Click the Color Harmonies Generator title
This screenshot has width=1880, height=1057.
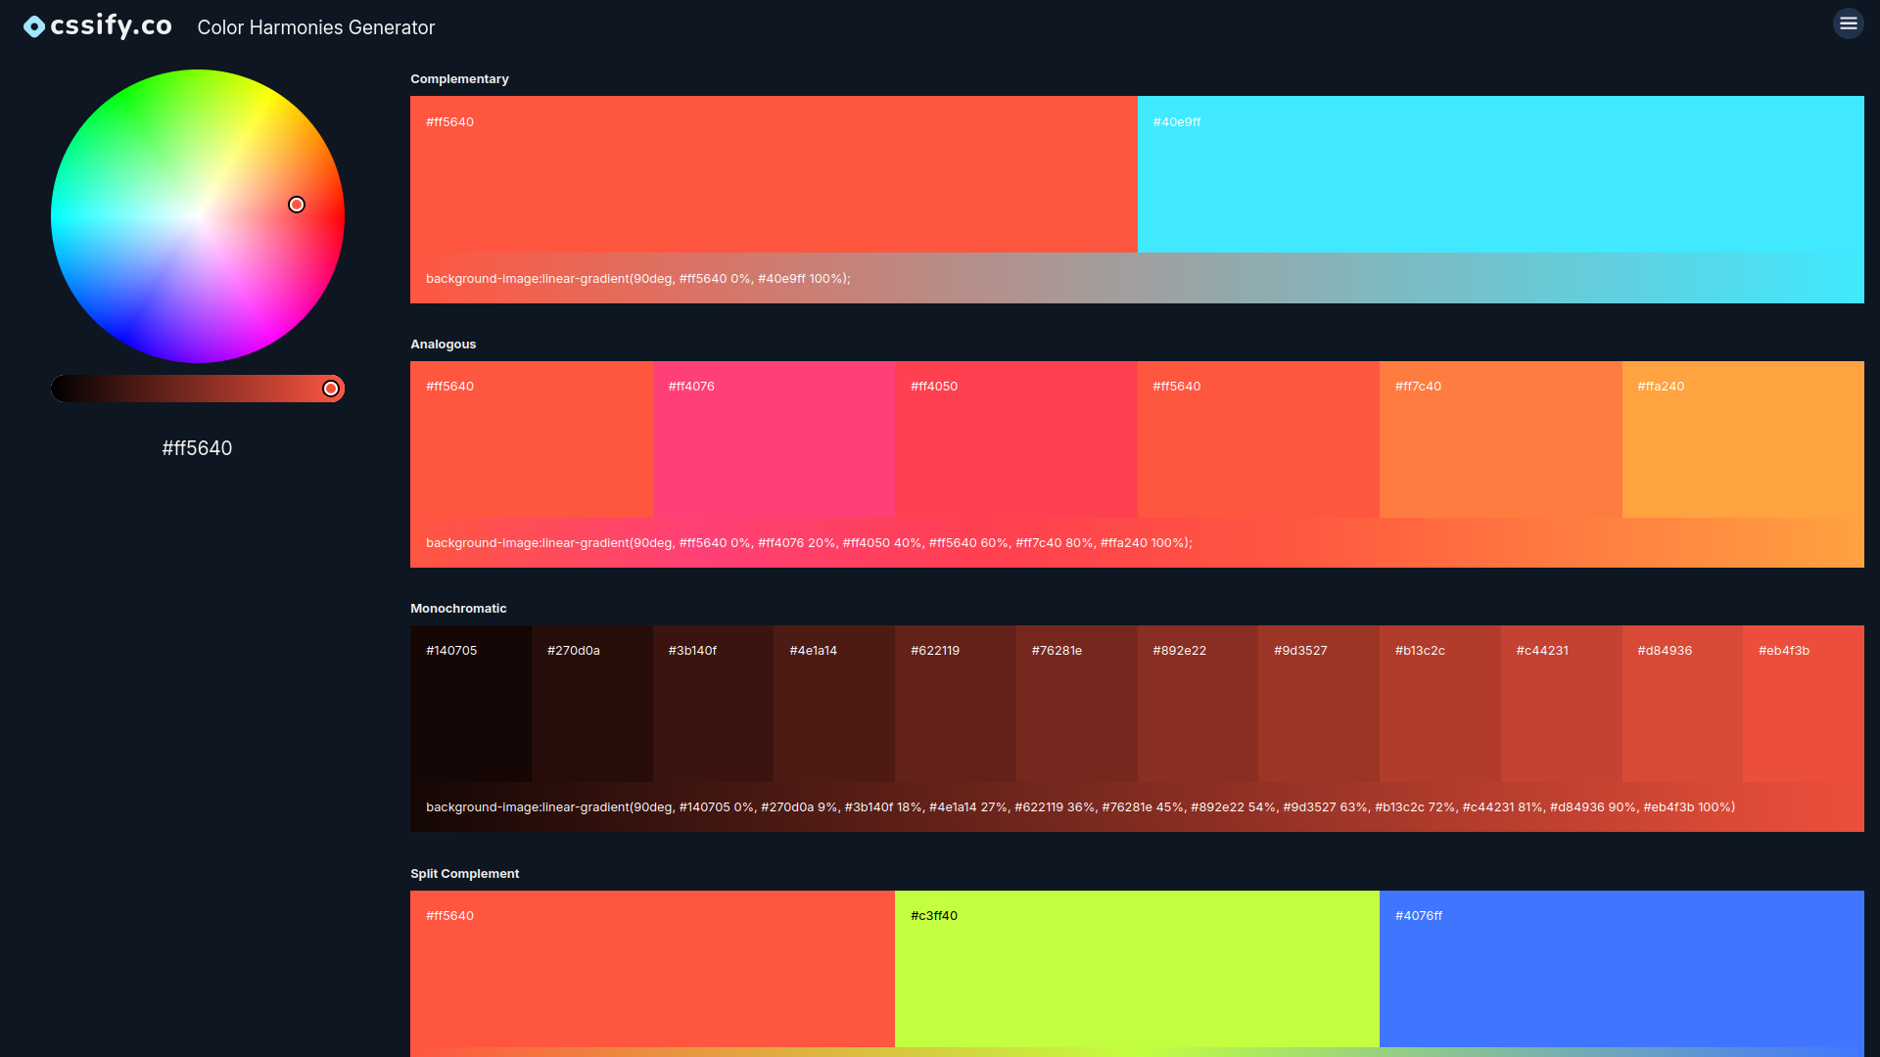coord(315,27)
